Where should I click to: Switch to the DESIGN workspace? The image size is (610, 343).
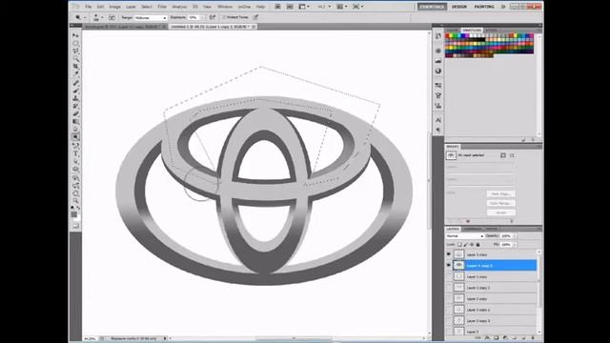coord(459,7)
